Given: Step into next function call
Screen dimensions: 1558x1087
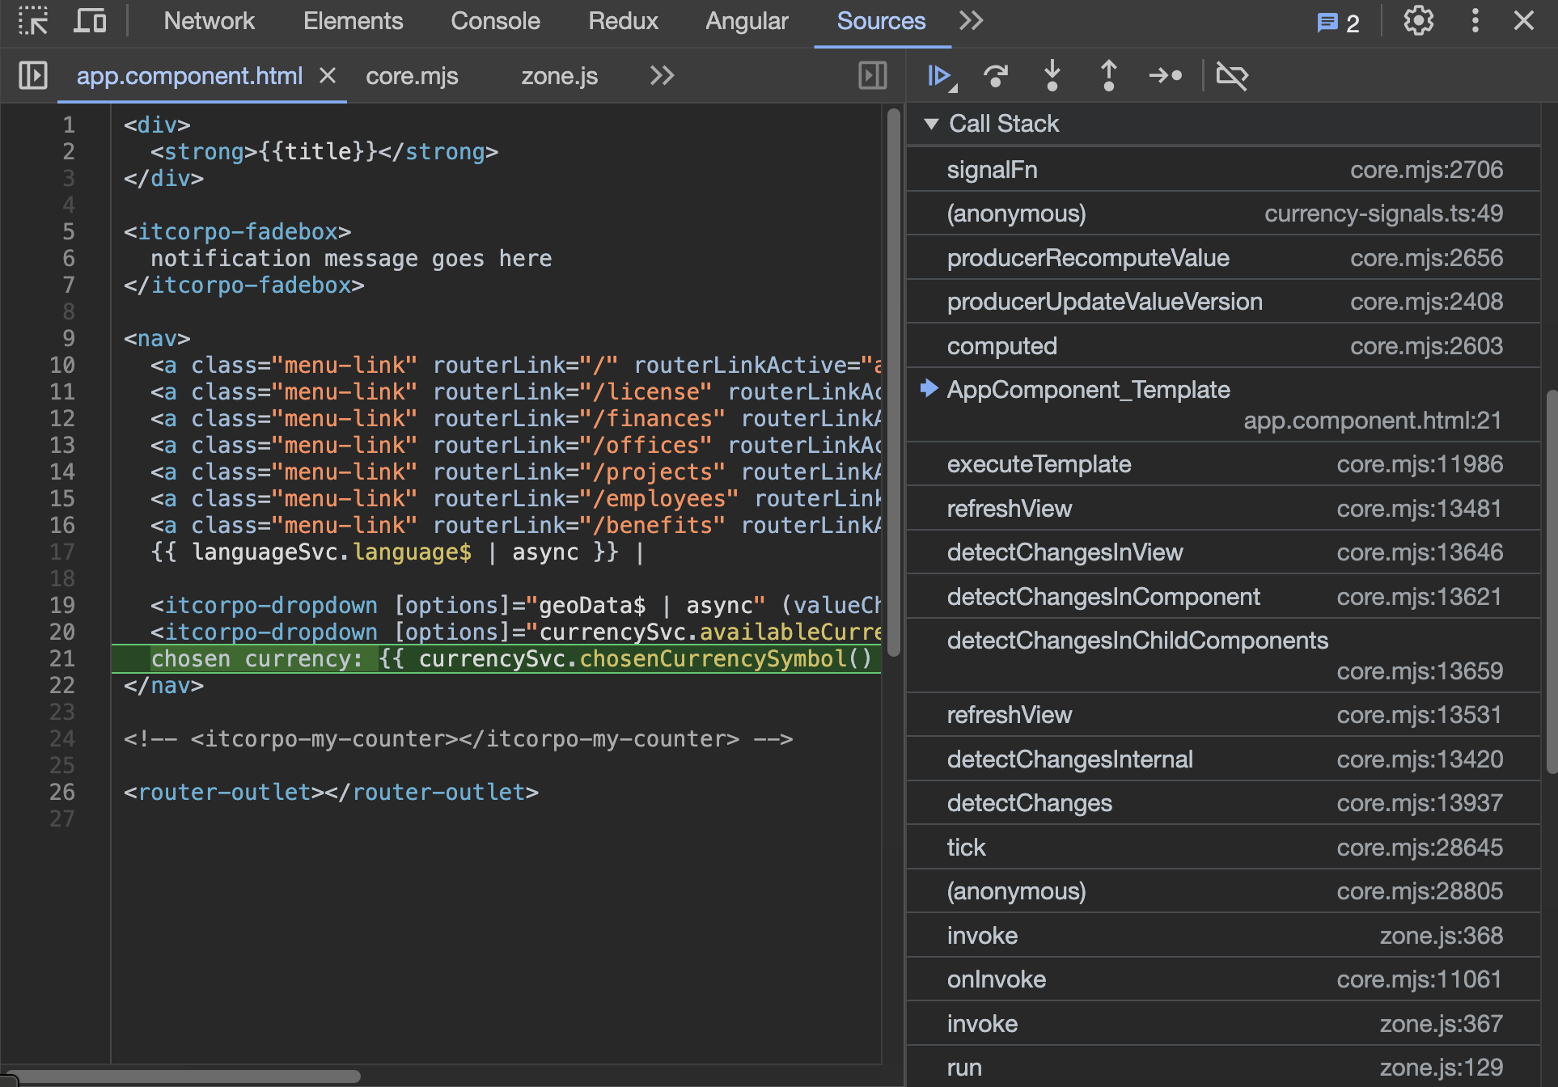Looking at the screenshot, I should point(1052,76).
